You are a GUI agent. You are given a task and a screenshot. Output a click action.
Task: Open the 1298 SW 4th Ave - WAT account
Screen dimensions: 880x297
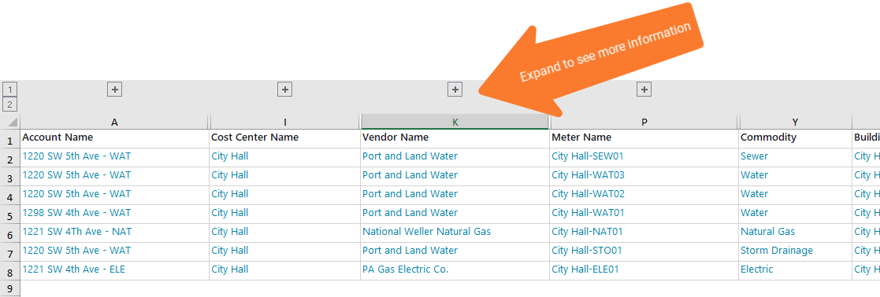(76, 213)
